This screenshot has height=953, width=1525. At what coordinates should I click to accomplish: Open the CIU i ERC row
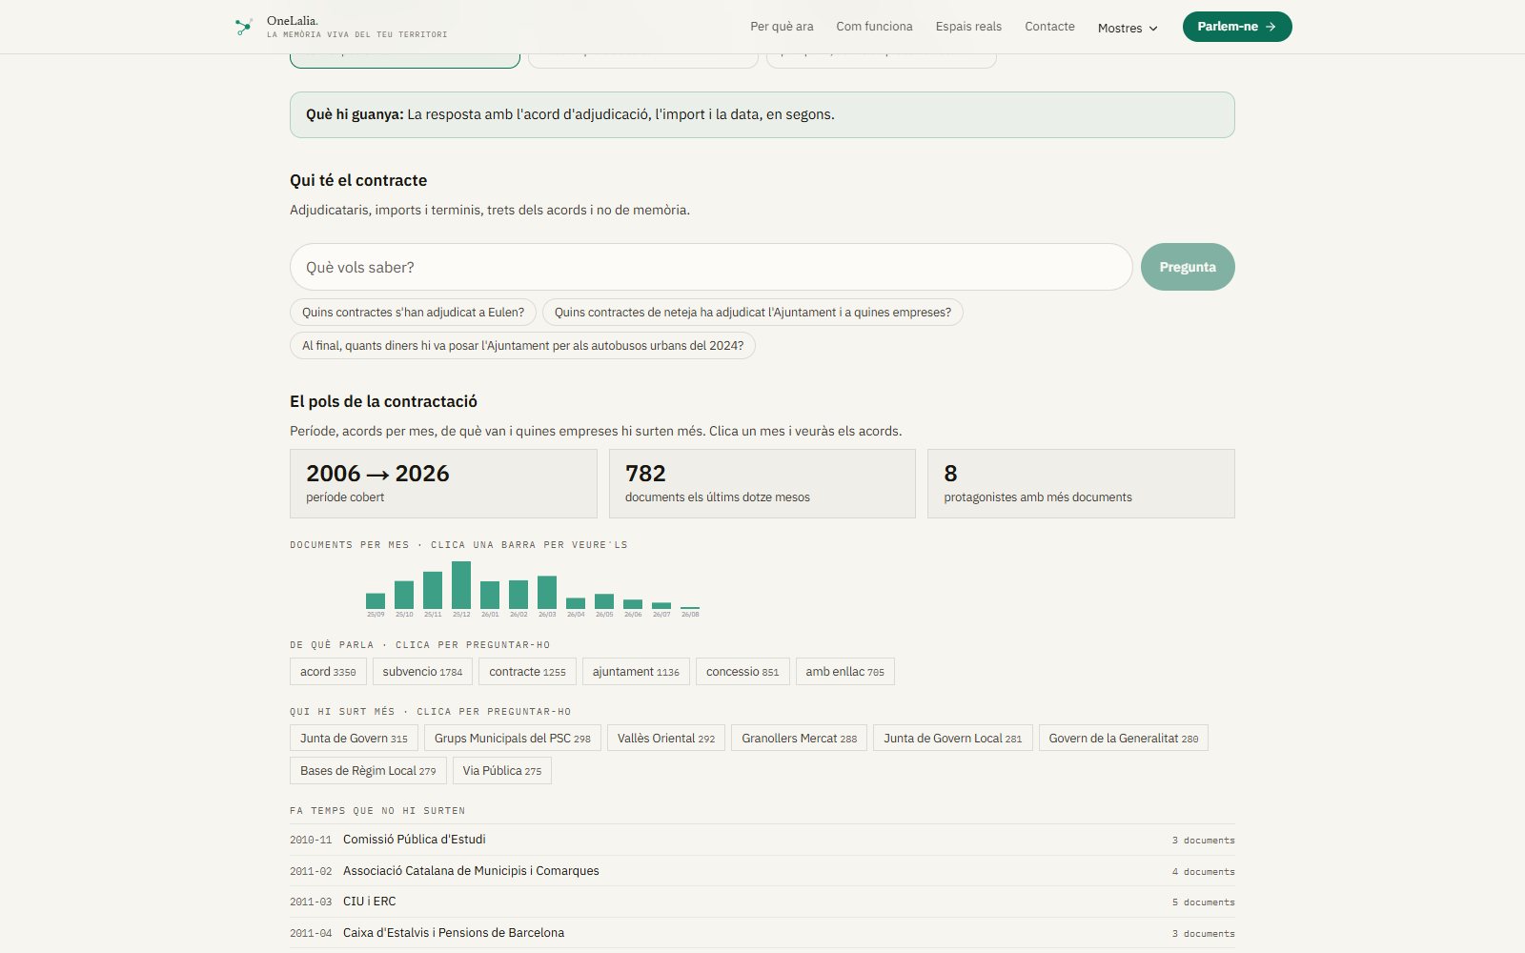pos(762,902)
